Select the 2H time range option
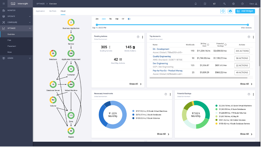Screen dimensions: 261x147 97,19
